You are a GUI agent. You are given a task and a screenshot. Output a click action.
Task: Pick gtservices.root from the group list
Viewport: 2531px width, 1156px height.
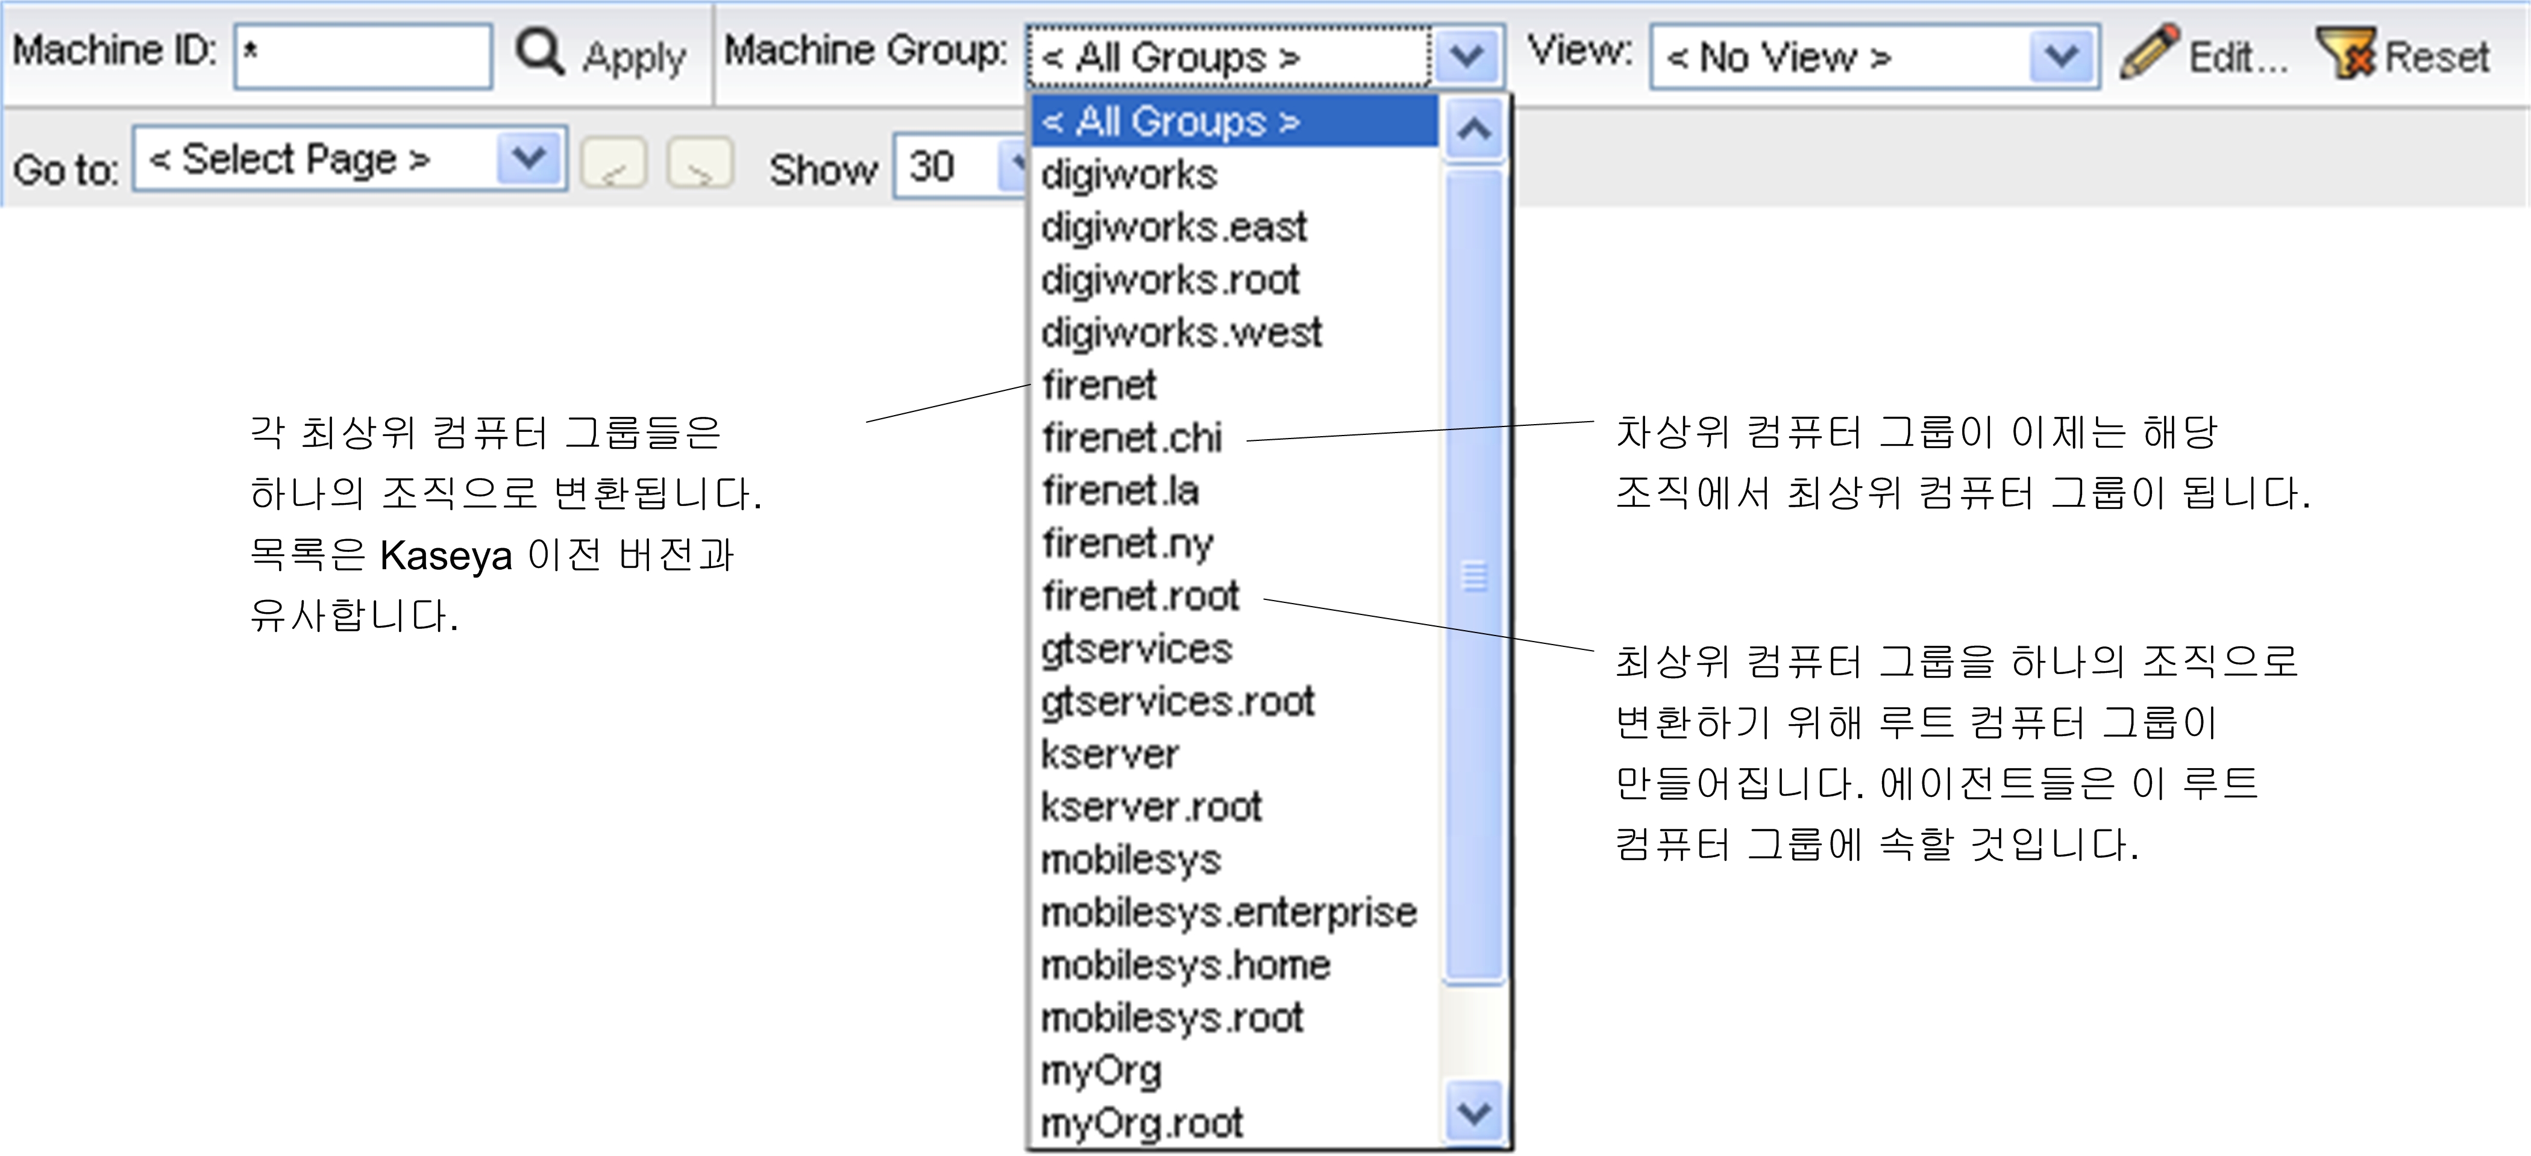coord(1235,702)
